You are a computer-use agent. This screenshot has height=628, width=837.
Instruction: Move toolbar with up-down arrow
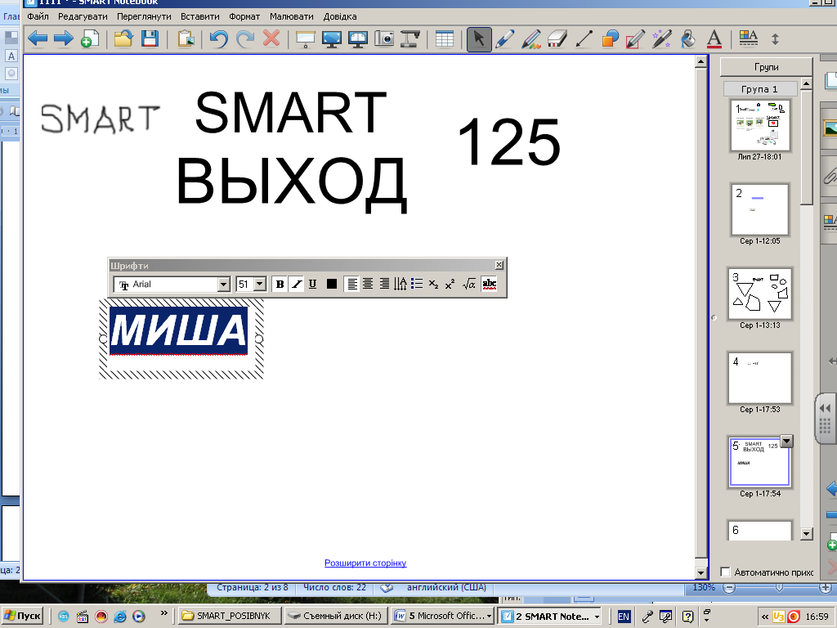coord(775,39)
